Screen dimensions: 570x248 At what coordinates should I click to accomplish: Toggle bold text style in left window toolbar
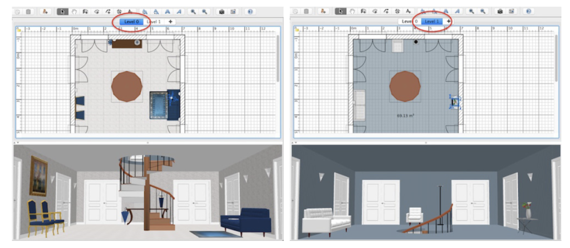tap(167, 11)
